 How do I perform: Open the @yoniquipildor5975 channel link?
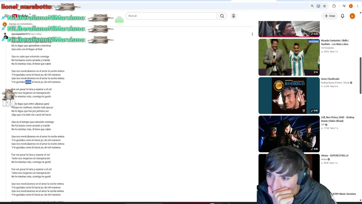[21, 34]
